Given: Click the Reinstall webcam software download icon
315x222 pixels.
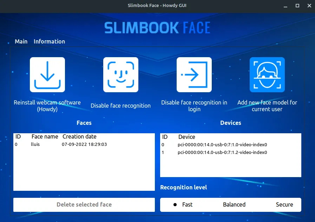Looking at the screenshot, I should (47, 75).
